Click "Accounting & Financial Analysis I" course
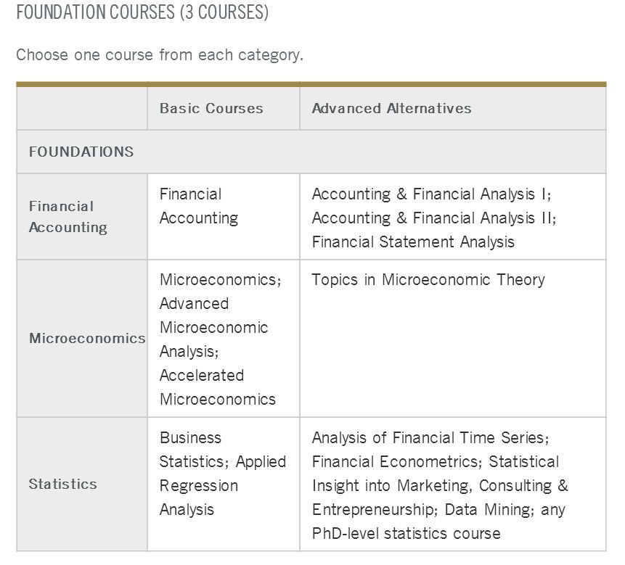This screenshot has width=625, height=565. click(430, 194)
